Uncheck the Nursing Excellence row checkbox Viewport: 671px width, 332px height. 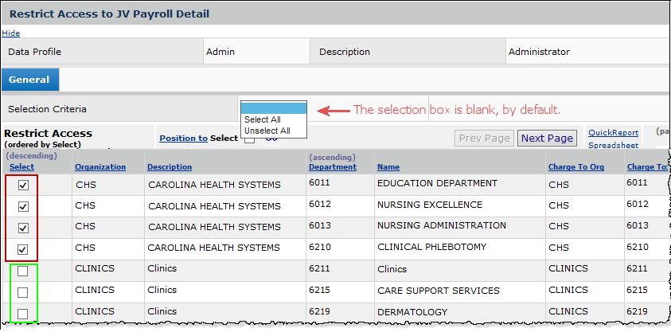tap(23, 206)
